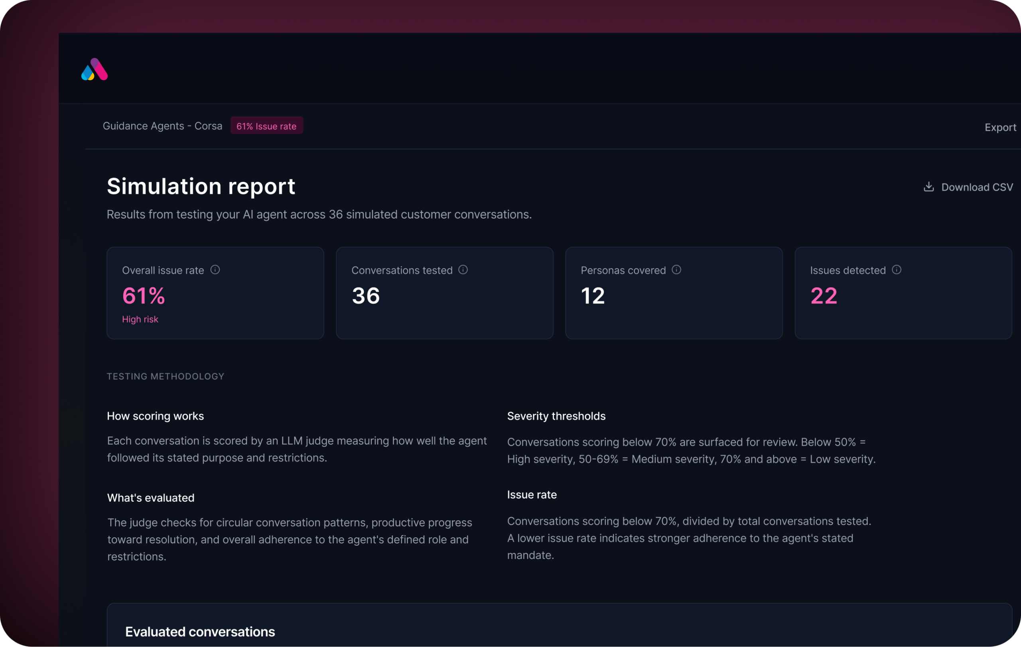Click the download arrow icon

pyautogui.click(x=928, y=187)
